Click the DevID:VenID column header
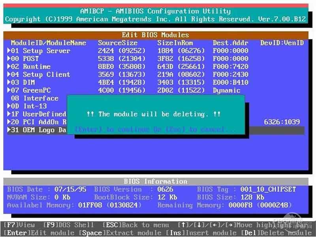This screenshot has width=316, height=237. pos(282,43)
